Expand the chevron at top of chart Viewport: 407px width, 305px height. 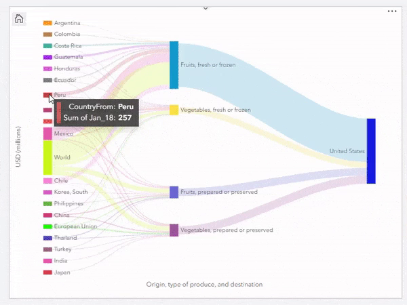[206, 9]
